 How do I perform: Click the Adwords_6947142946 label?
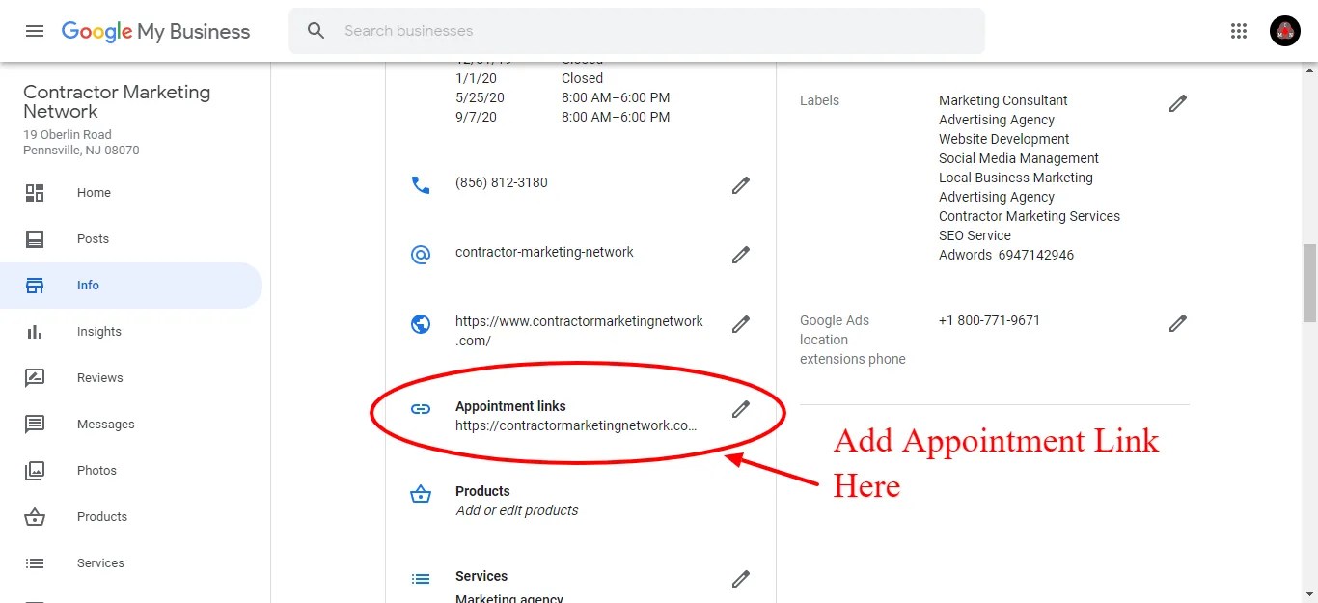1006,255
